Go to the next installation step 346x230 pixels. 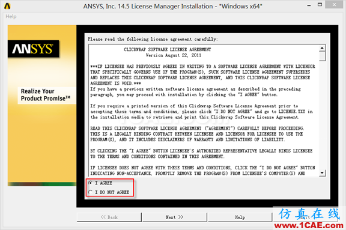tap(174, 217)
